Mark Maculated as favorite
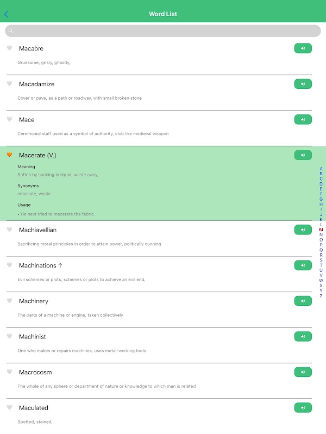The width and height of the screenshot is (326, 434). (9, 407)
